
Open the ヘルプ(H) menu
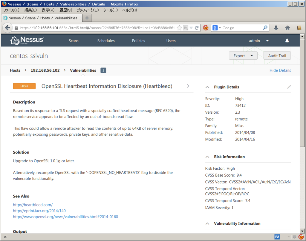tap(130, 10)
